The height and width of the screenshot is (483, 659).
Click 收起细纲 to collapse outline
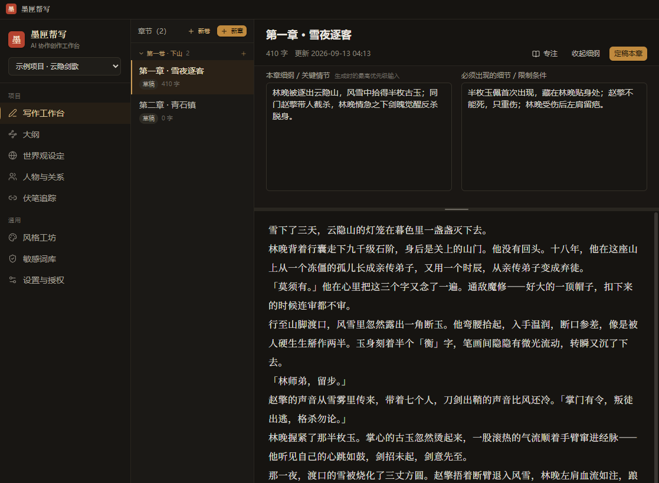pos(585,54)
